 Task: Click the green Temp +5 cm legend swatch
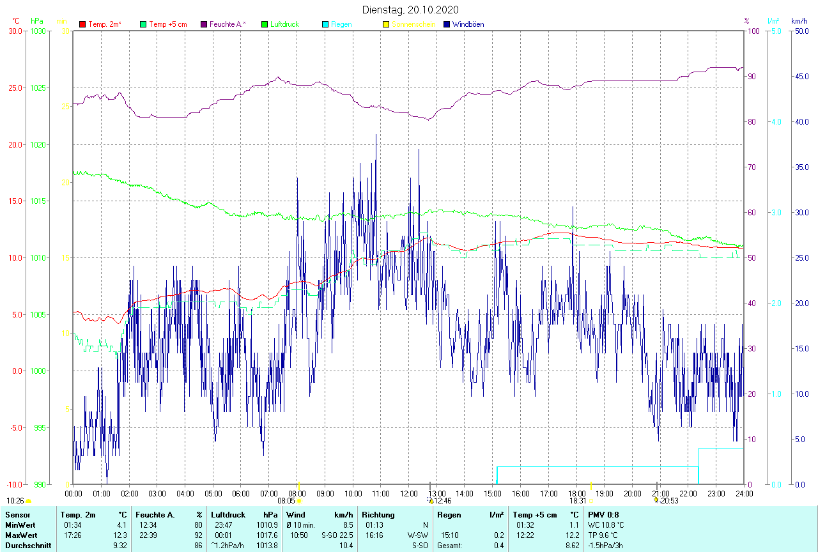pyautogui.click(x=143, y=24)
